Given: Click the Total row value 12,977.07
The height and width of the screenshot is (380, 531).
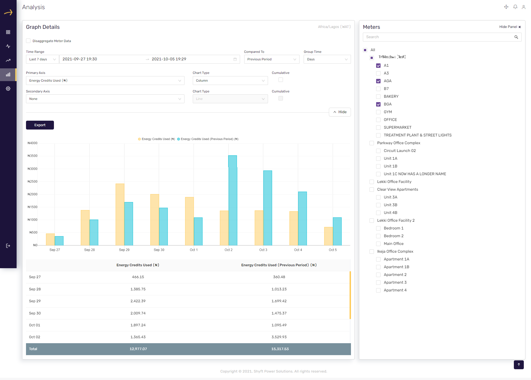Looking at the screenshot, I should click(138, 349).
